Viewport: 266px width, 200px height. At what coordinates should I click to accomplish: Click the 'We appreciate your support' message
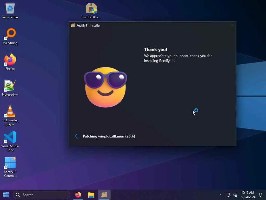click(178, 58)
